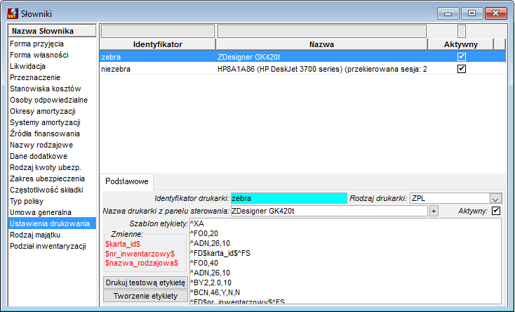Screen dimensions: 515x312
Task: Click the Nazwa drukarki z panelu sterowania field
Action: click(x=330, y=211)
